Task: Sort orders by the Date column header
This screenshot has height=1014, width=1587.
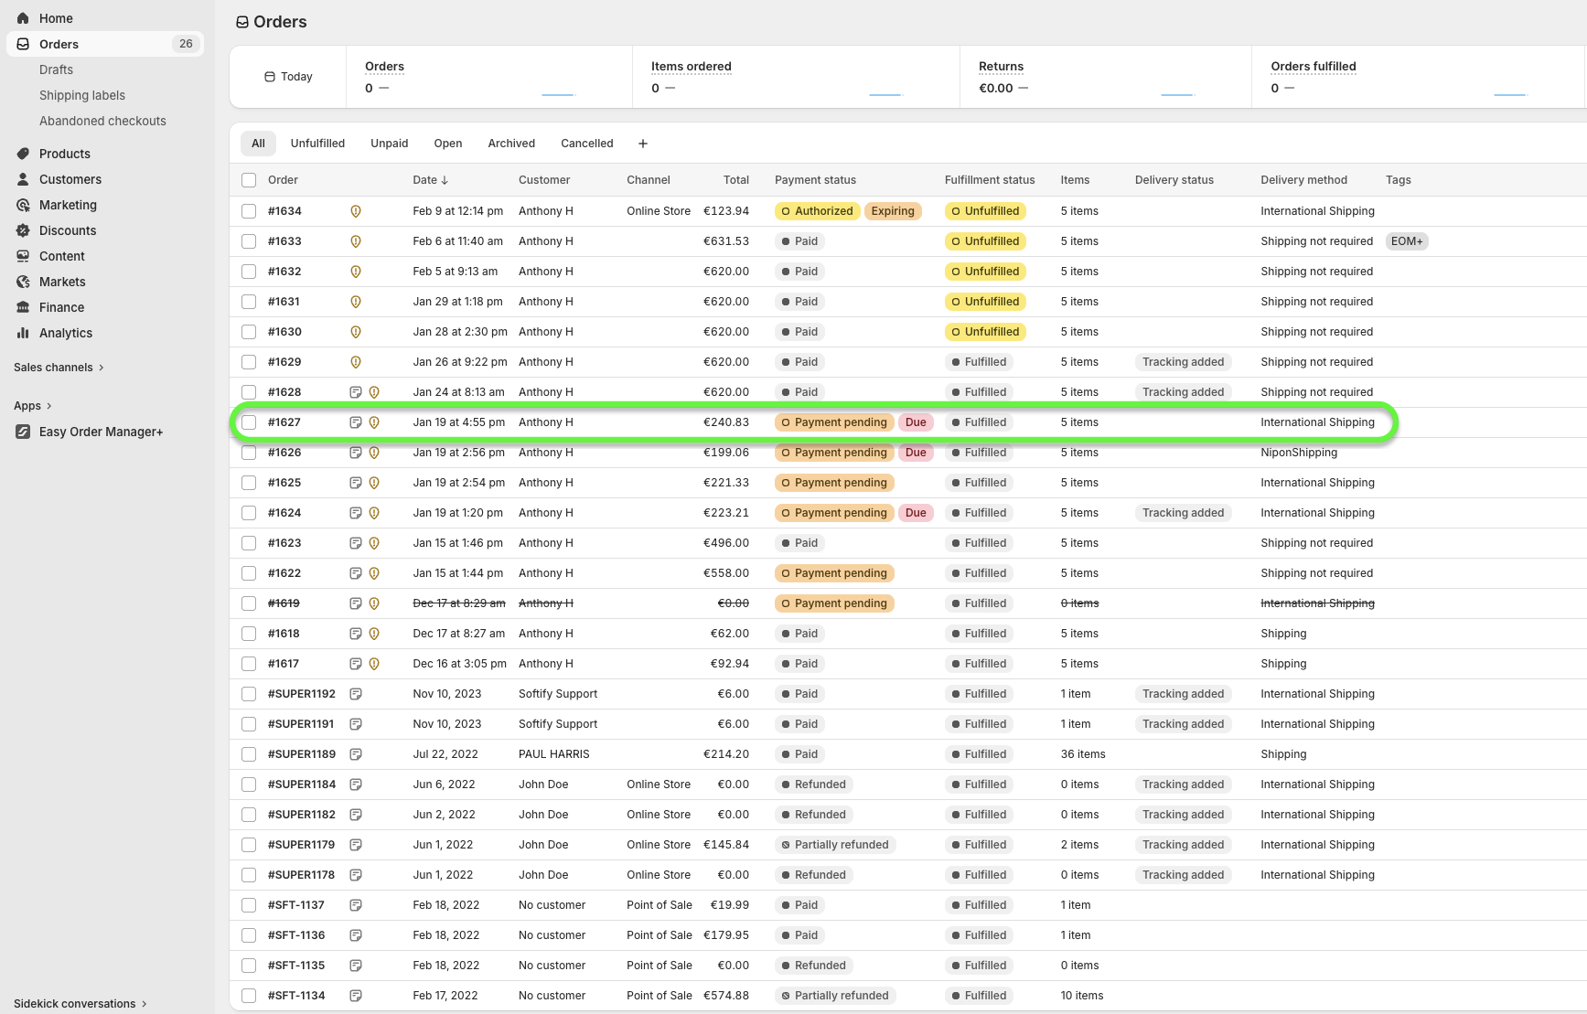Action: click(430, 180)
